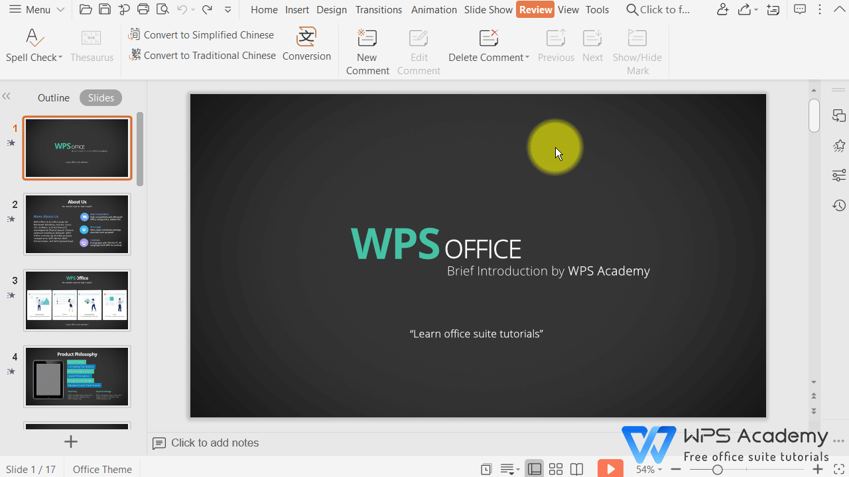
Task: Expand the Menu dropdown arrow
Action: (60, 10)
